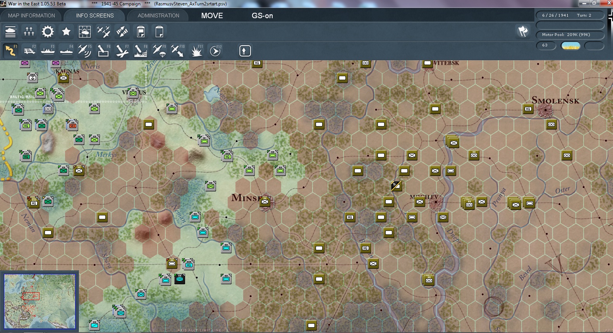Open the star victory screen icon
This screenshot has height=333, width=613.
(x=66, y=31)
